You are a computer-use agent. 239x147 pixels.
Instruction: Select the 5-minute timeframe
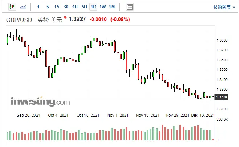47,7
